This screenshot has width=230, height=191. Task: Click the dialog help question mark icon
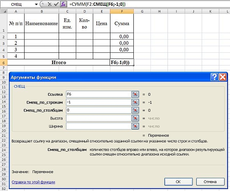pos(214,77)
